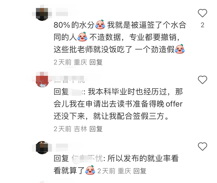Reply to the first Chongqing comment
Viewport: 217px width, 183px height.
pyautogui.click(x=96, y=62)
